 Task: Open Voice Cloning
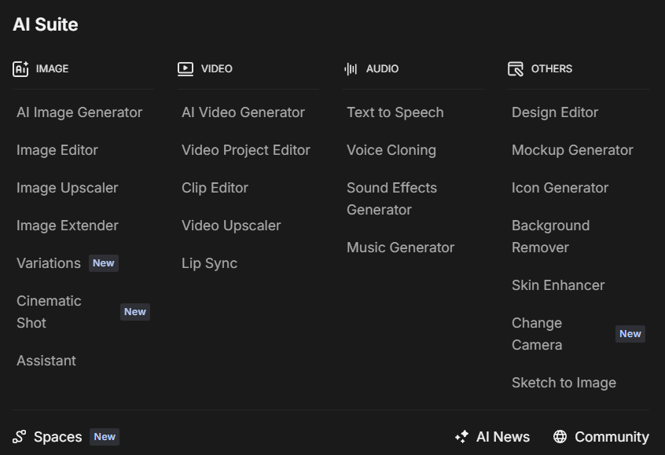(391, 150)
